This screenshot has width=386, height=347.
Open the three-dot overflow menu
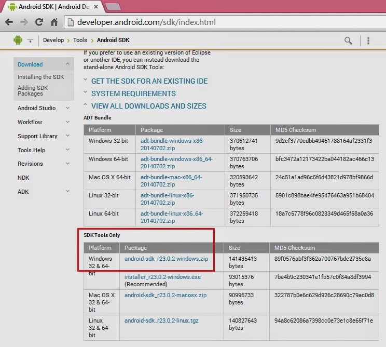[x=368, y=41]
